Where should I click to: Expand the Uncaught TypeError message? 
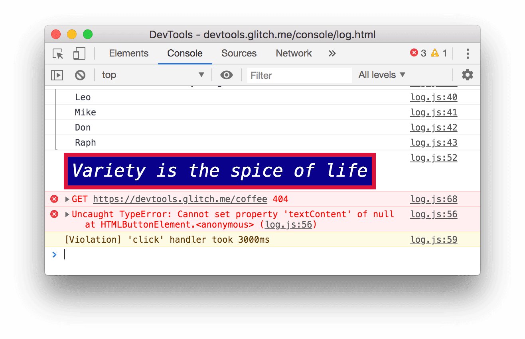tap(67, 214)
